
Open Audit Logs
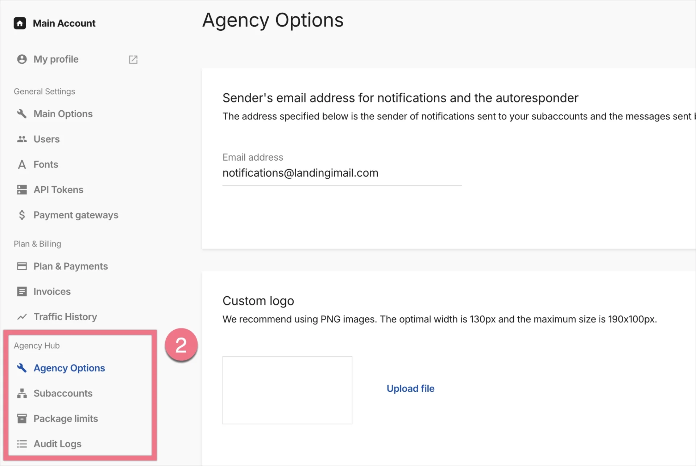57,444
